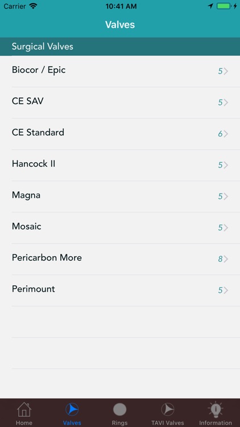The height and width of the screenshot is (427, 240).
Task: Tap the battery indicator icon
Action: (x=224, y=6)
